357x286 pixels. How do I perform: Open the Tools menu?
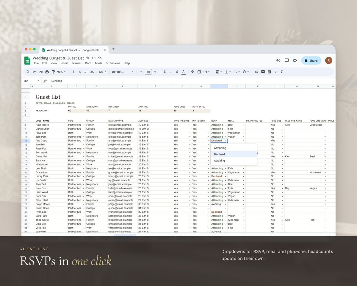[98, 63]
